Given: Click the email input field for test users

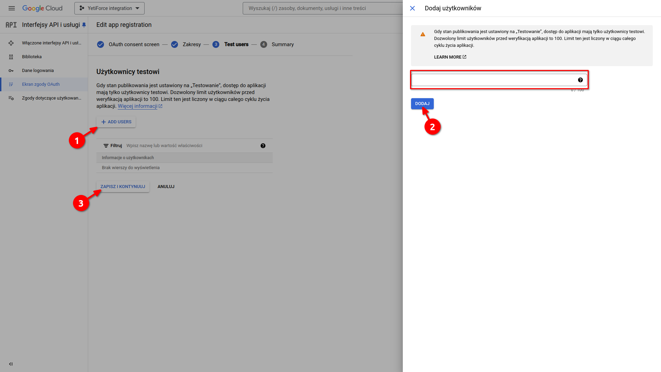Looking at the screenshot, I should 499,80.
